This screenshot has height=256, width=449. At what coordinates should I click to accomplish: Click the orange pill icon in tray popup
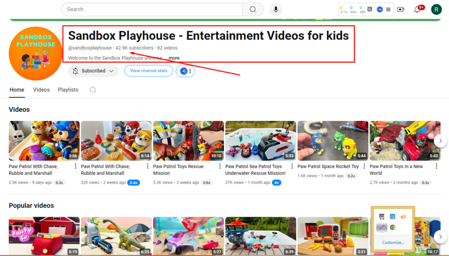pos(403,216)
